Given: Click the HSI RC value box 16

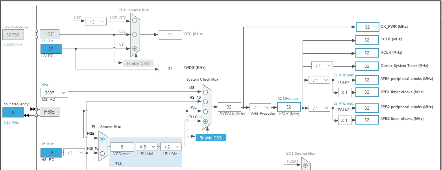Looking at the screenshot, I should pyautogui.click(x=51, y=153).
